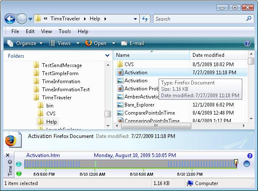Click the green circle timeline button
Image resolution: width=258 pixels, height=191 pixels.
(x=19, y=174)
